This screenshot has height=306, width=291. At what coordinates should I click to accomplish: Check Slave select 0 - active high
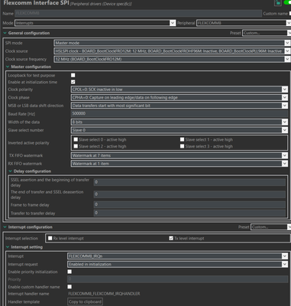point(76,139)
